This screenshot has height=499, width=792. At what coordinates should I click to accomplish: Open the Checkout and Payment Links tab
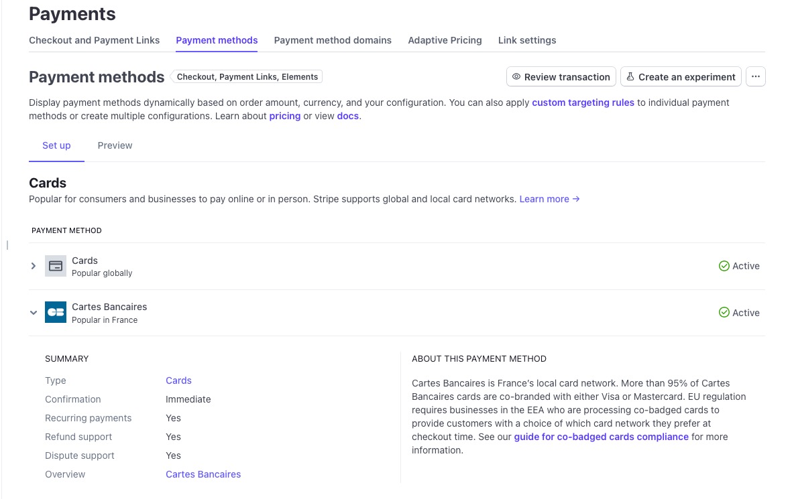point(94,40)
